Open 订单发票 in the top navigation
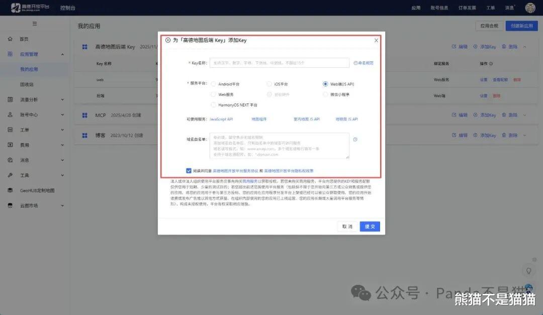Screen dimensions: 543x315 point(467,8)
